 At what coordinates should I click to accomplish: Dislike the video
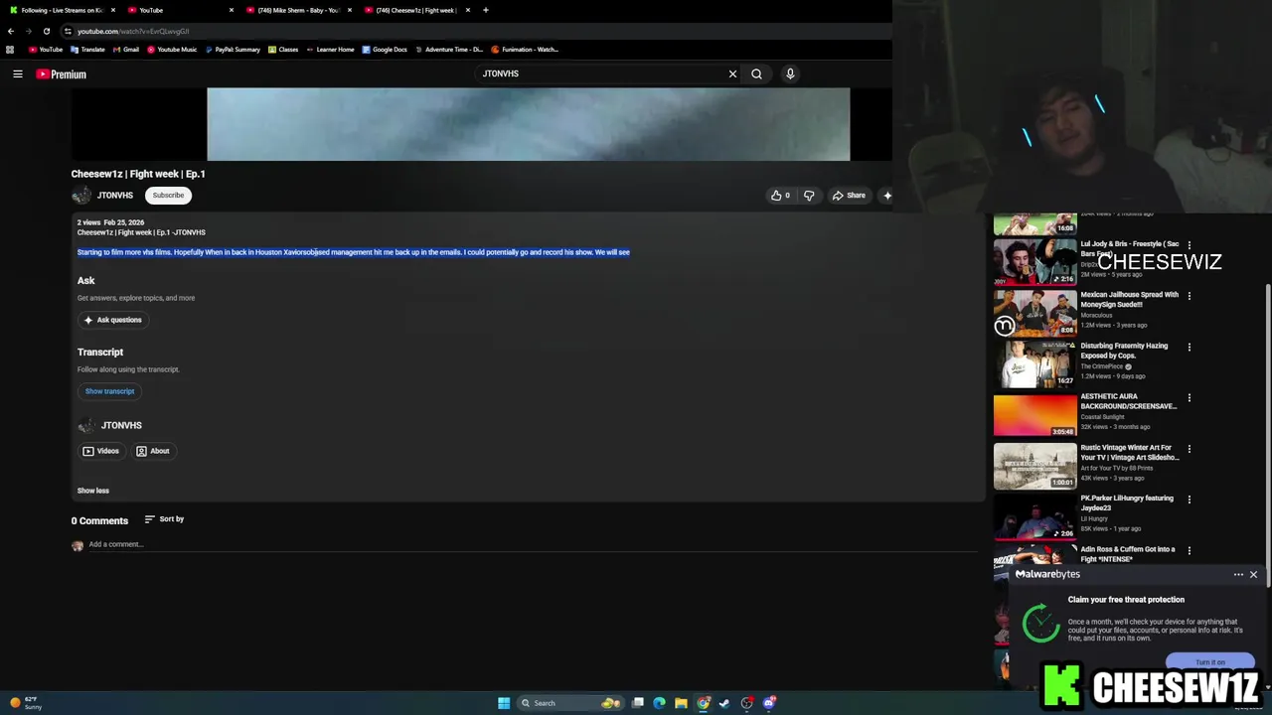(x=809, y=196)
